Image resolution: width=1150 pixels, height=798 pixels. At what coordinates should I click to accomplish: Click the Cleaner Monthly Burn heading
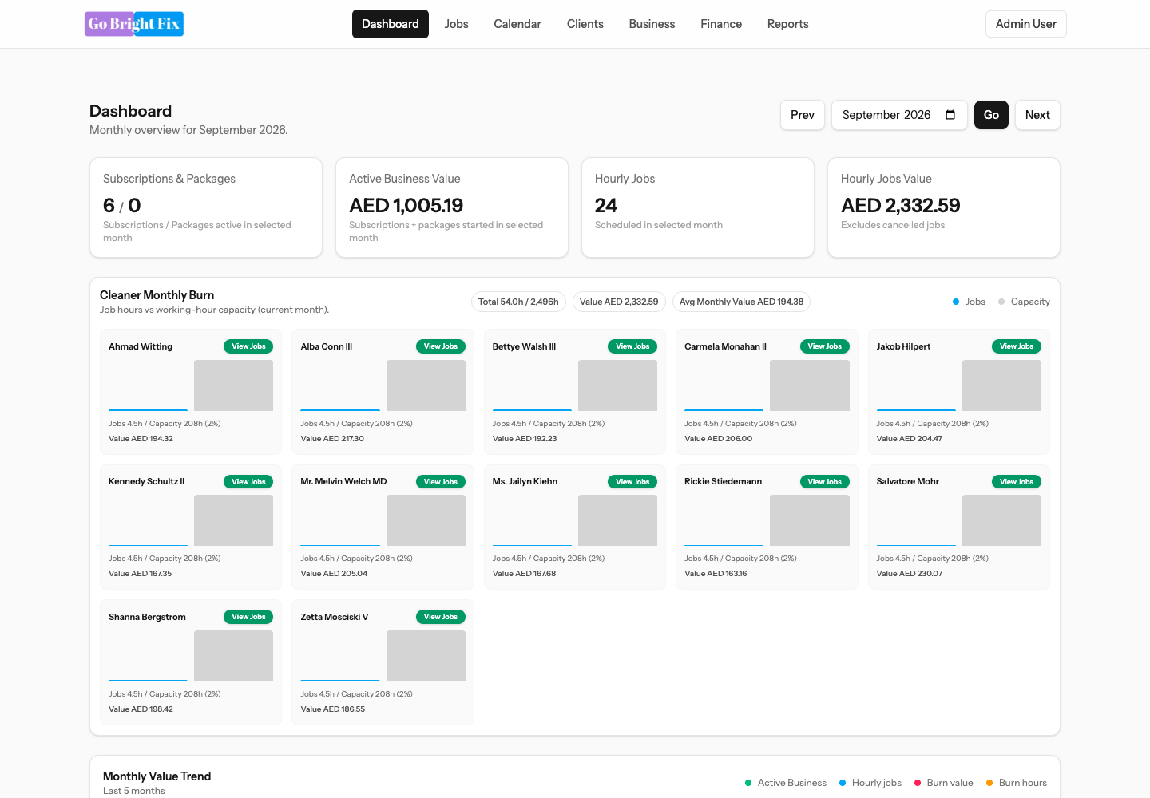click(x=157, y=295)
